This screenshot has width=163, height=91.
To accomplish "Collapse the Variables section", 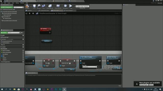I will point(1,47).
